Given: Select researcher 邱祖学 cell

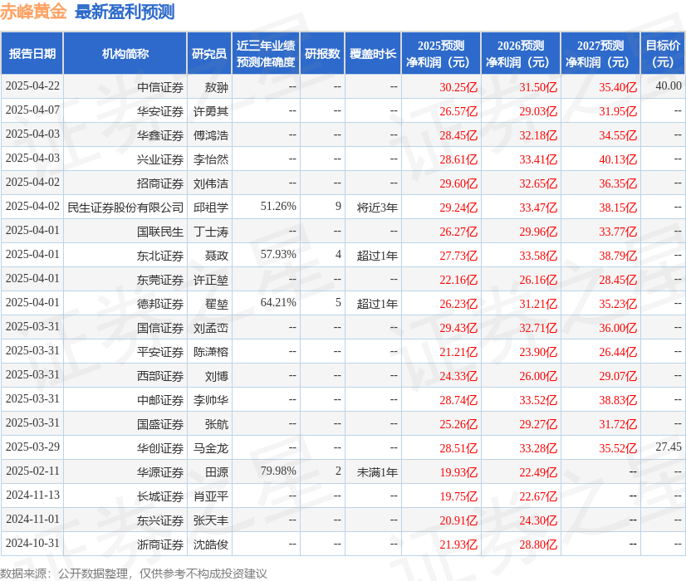Looking at the screenshot, I should (211, 207).
